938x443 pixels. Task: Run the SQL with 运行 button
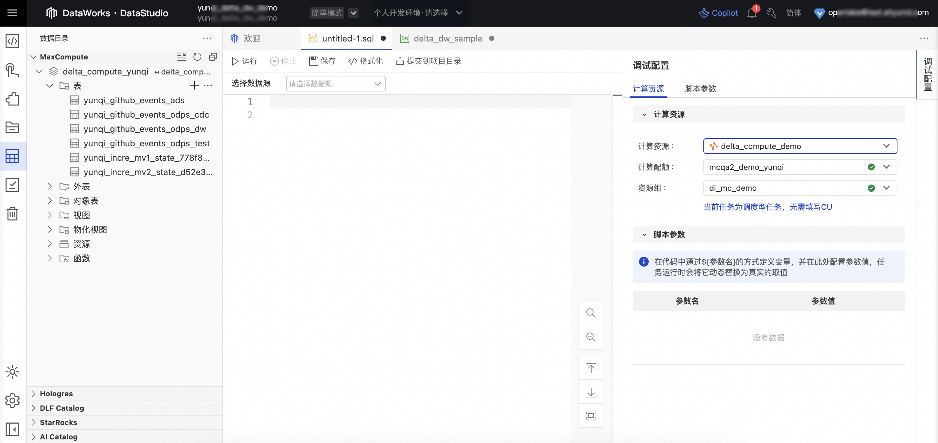click(x=245, y=61)
